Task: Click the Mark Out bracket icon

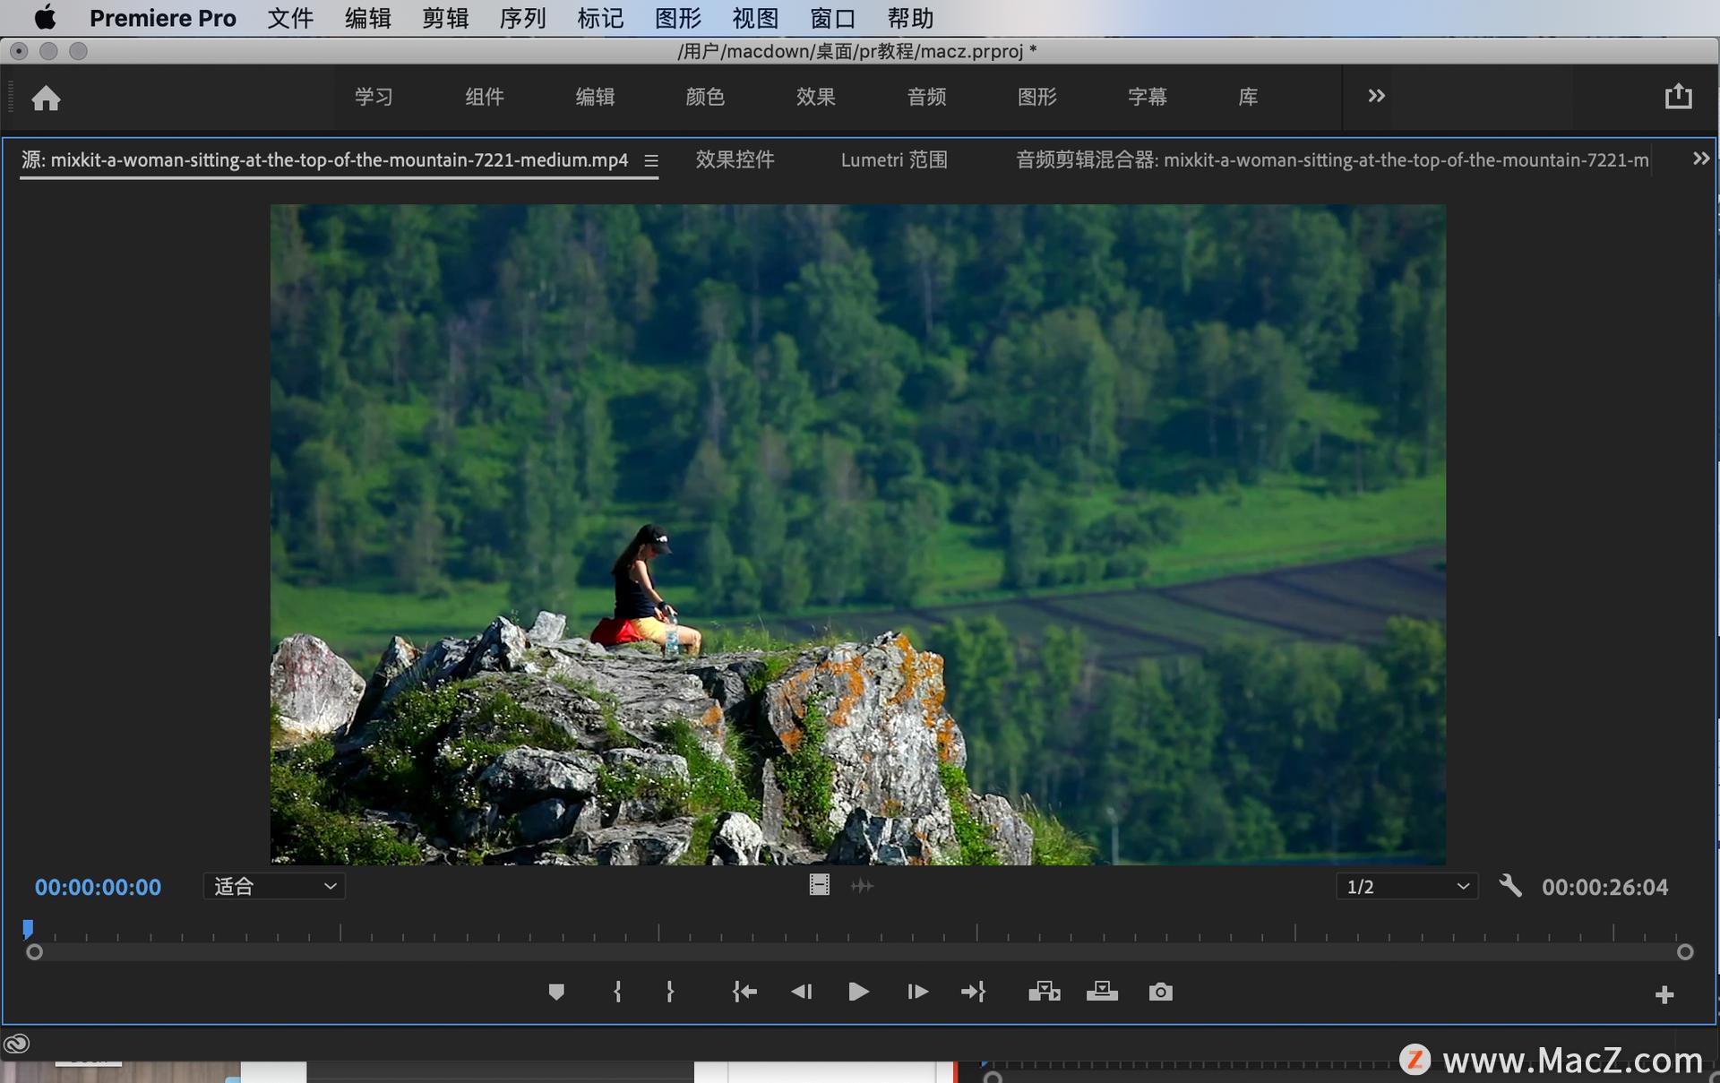Action: point(669,992)
